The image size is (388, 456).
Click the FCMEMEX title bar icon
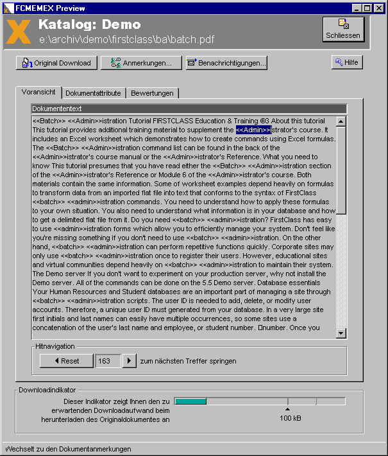pos(9,8)
